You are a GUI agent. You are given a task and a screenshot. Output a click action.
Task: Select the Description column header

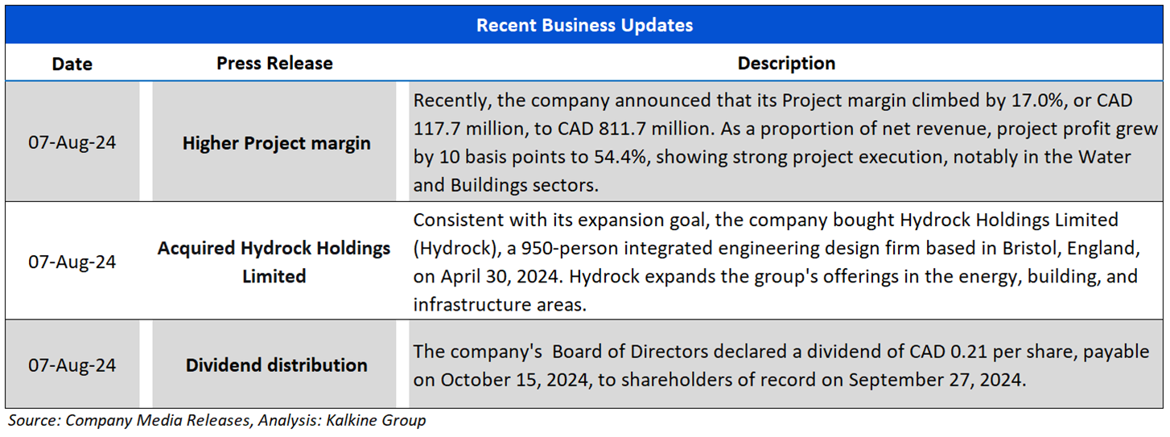point(786,64)
